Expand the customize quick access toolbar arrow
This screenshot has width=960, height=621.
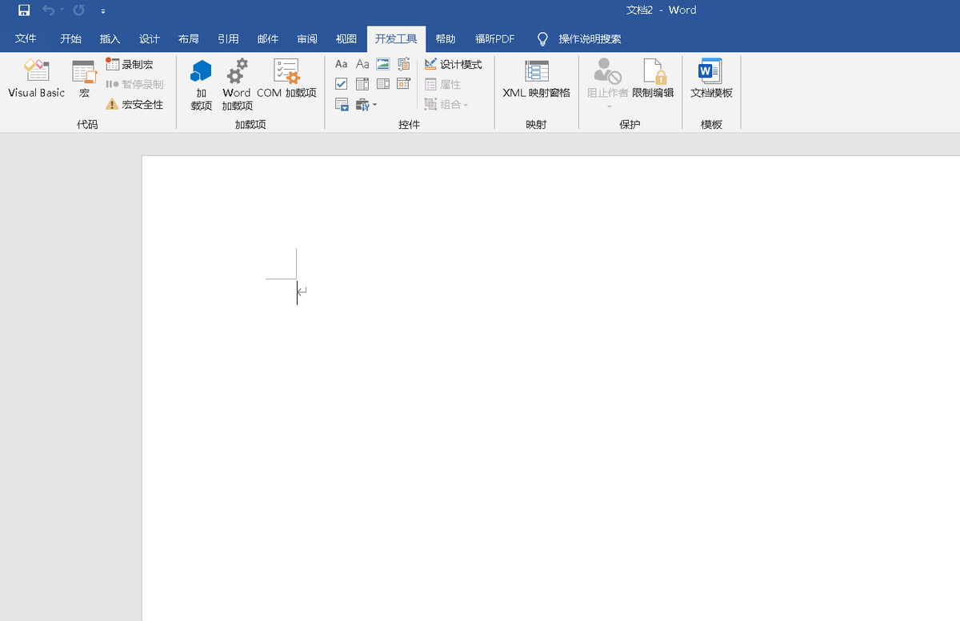tap(103, 11)
